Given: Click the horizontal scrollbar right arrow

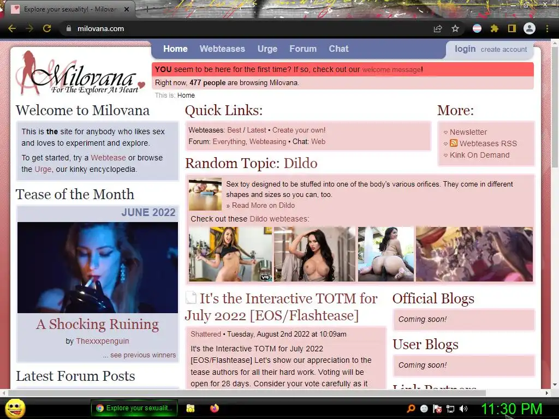Looking at the screenshot, I should (547, 393).
